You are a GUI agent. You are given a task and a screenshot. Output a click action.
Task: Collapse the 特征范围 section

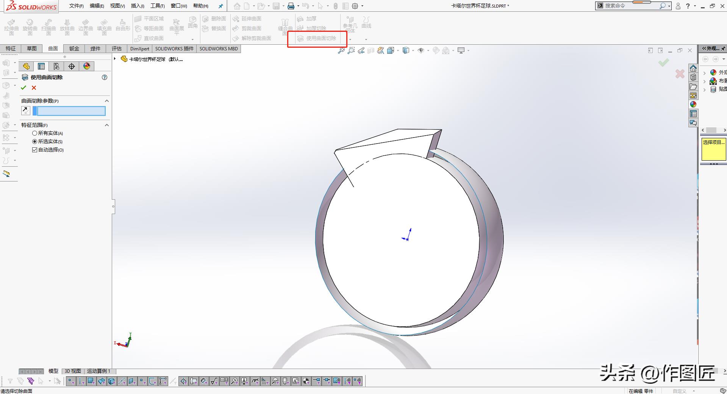coord(106,125)
